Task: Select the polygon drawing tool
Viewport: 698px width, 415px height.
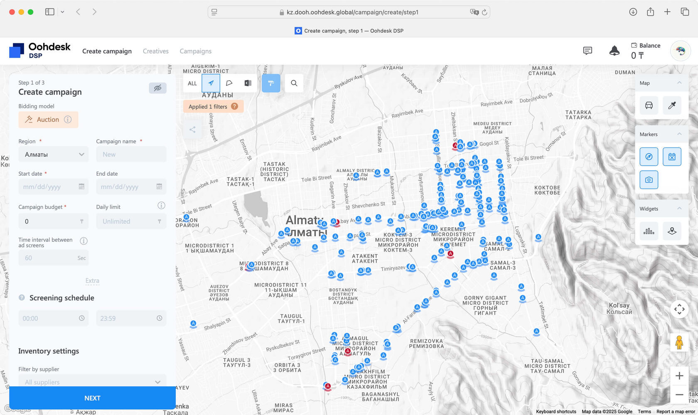Action: coord(229,83)
